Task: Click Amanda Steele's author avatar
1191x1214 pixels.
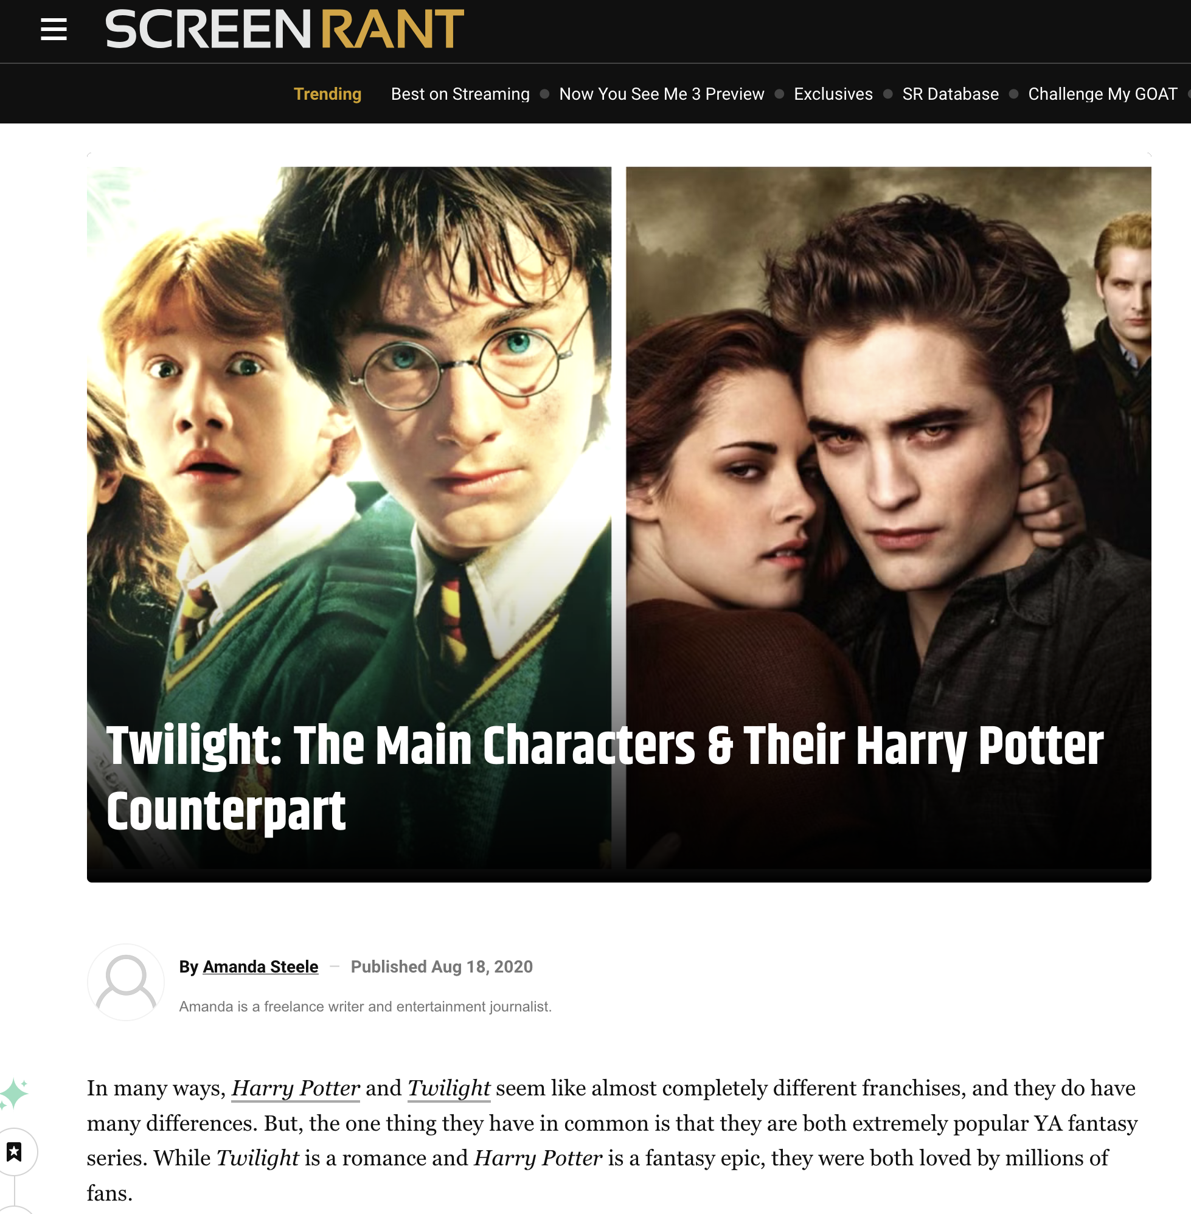Action: [x=126, y=982]
